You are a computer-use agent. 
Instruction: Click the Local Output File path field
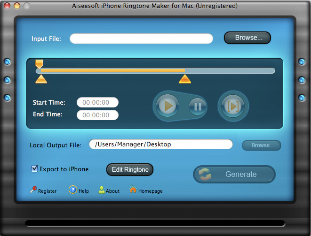coord(160,145)
